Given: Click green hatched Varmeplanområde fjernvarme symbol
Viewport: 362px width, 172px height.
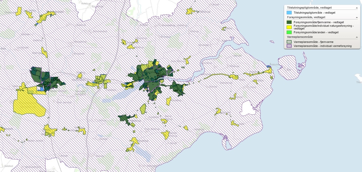Looking at the screenshot, I should point(289,42).
